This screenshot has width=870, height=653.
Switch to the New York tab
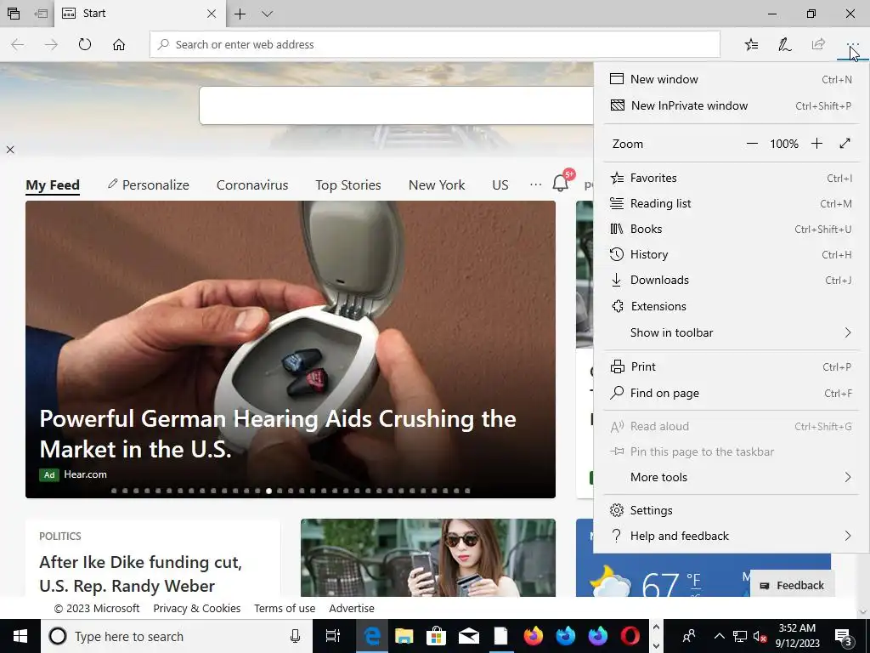coord(437,185)
